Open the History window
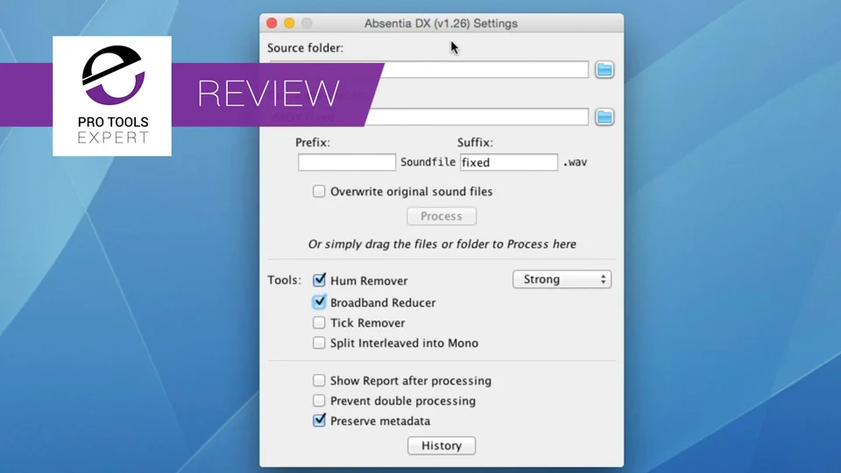Screen dimensions: 841x473 tap(442, 446)
